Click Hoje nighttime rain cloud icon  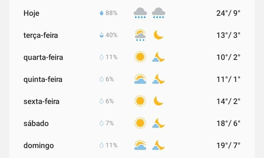[158, 13]
